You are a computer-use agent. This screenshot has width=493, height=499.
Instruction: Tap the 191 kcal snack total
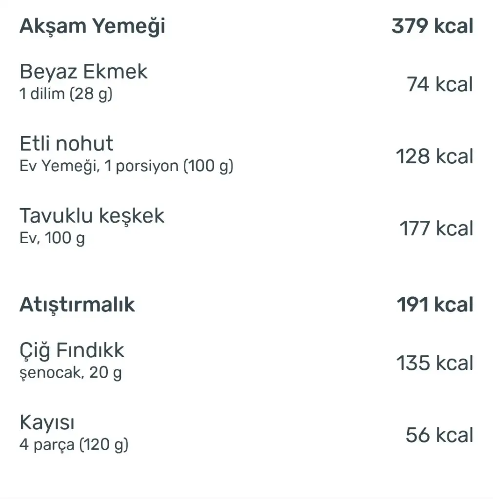point(434,305)
